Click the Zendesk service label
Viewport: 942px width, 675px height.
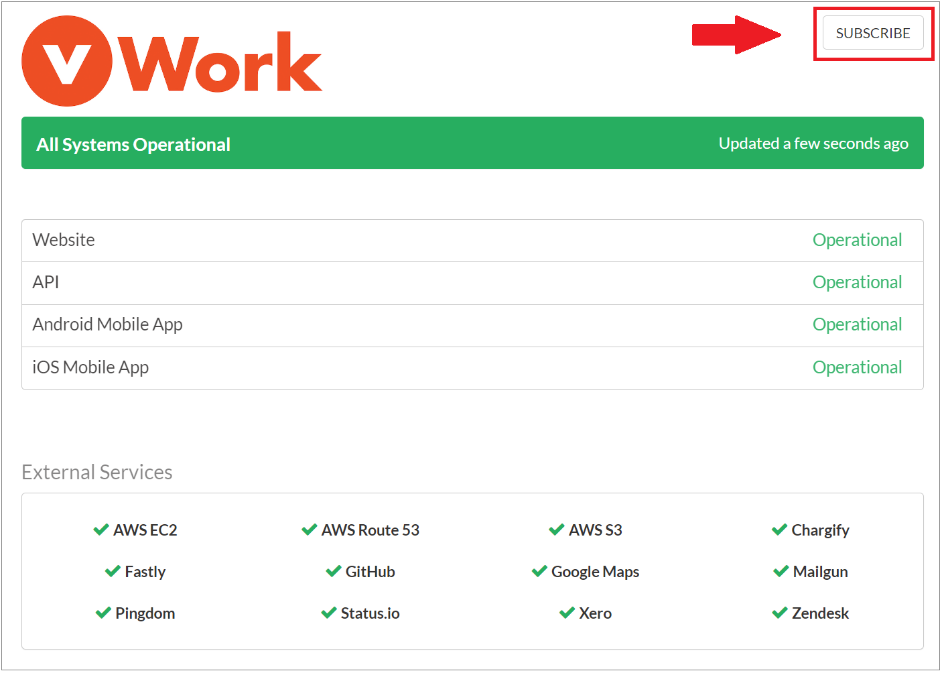point(820,613)
